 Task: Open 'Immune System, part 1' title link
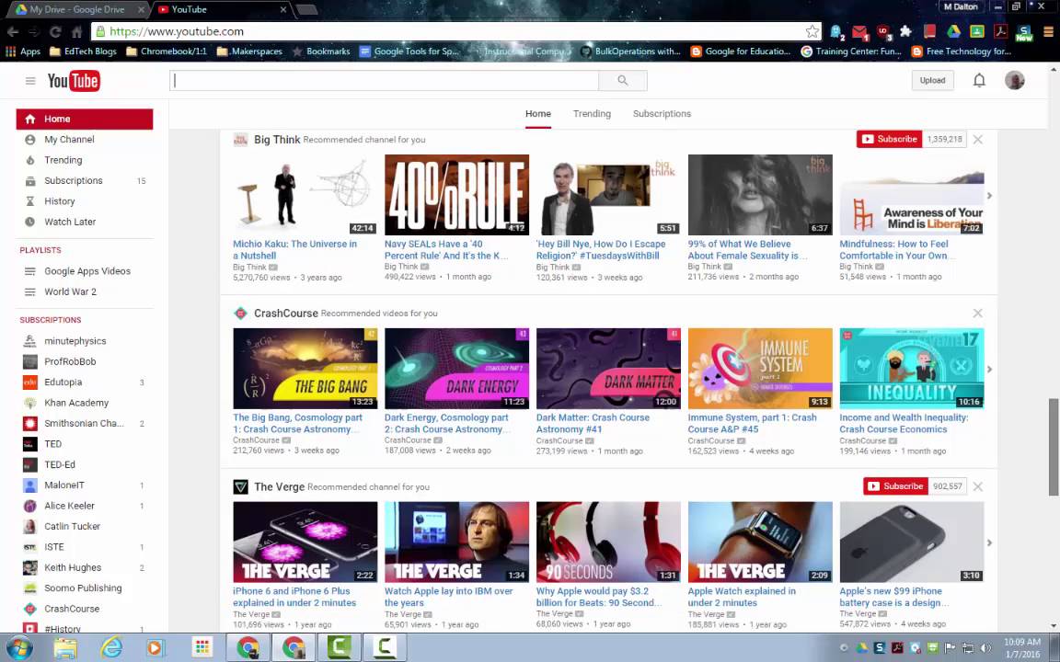click(753, 424)
